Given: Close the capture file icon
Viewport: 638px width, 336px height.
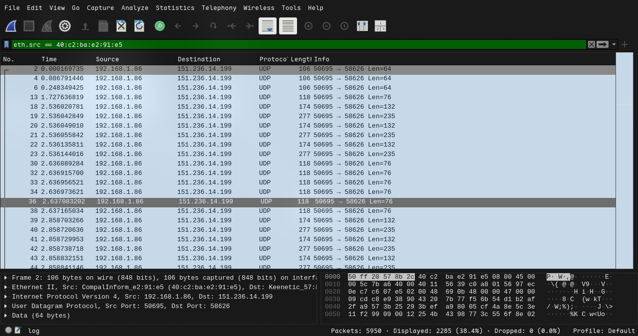Looking at the screenshot, I should (121, 26).
